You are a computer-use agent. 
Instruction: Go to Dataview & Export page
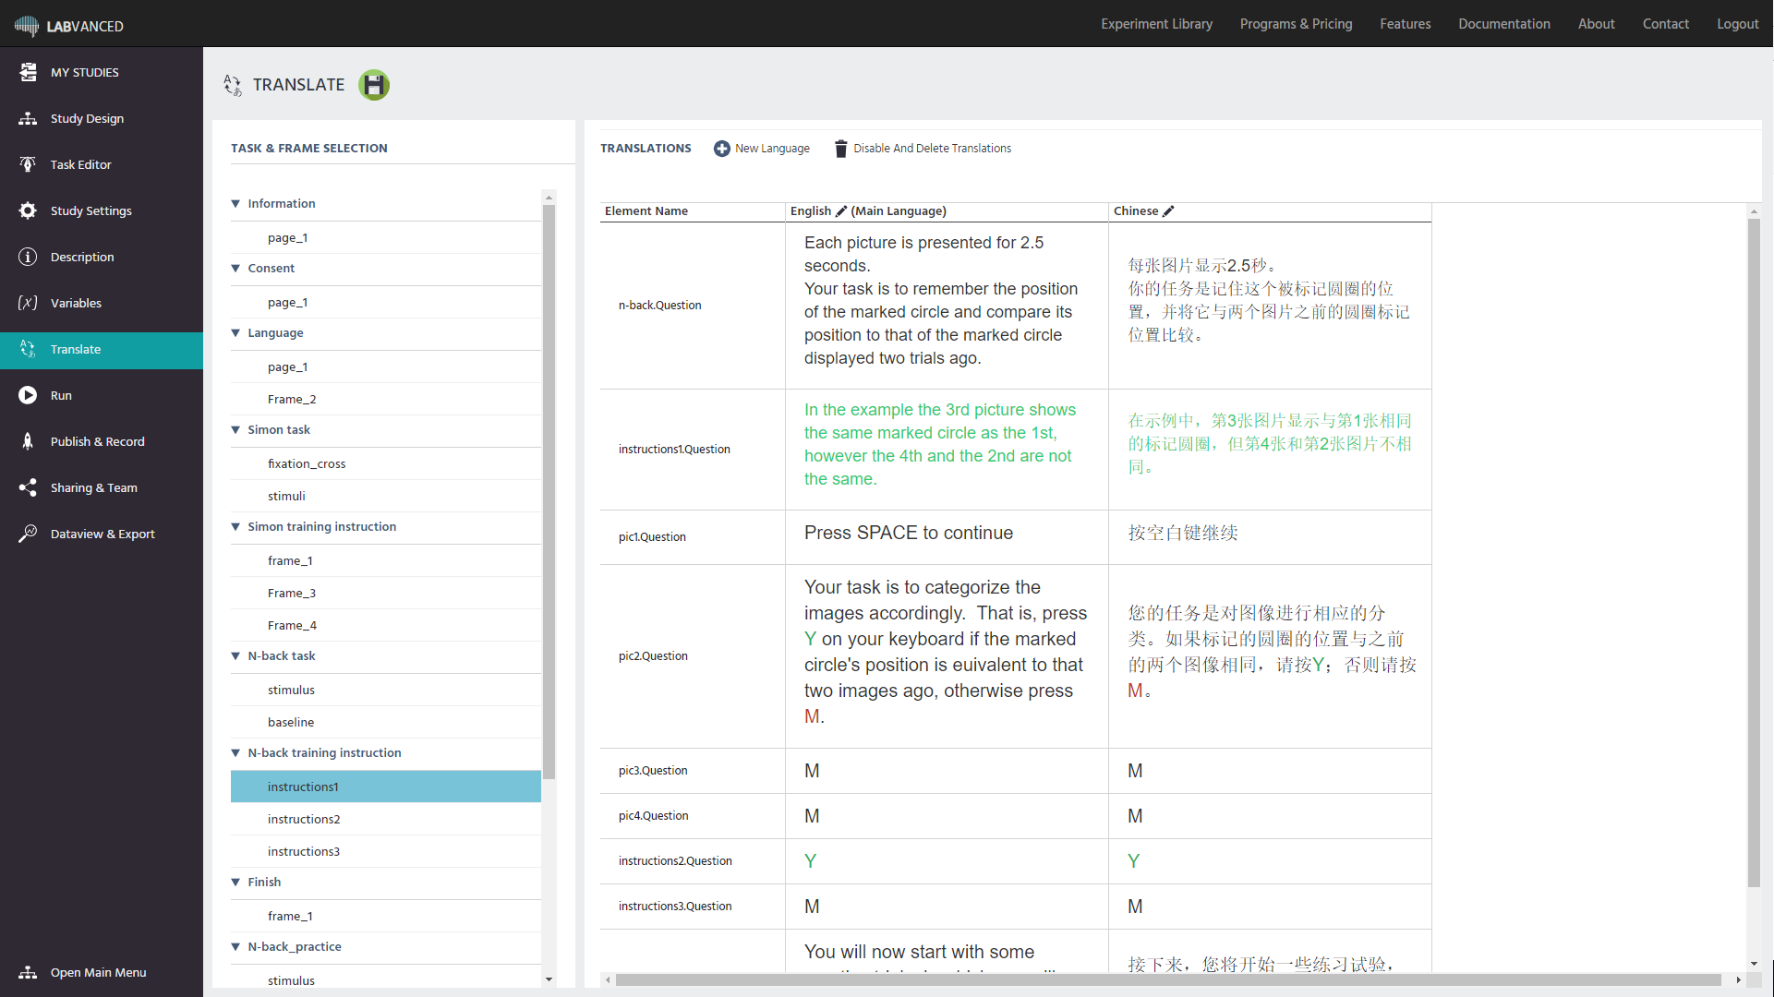pos(103,534)
